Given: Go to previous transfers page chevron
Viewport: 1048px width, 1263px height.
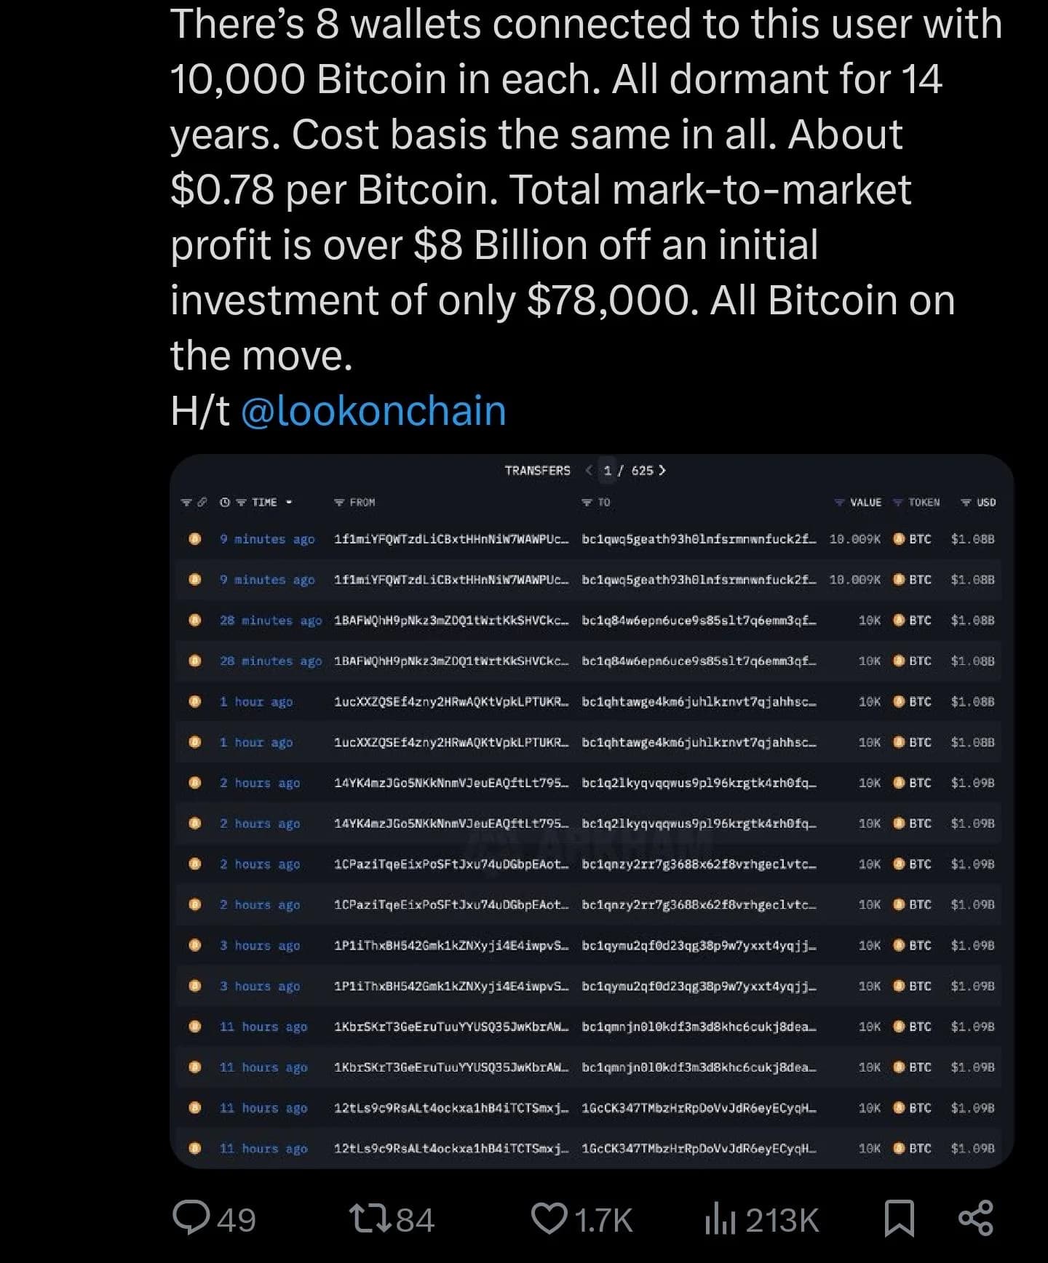Looking at the screenshot, I should [x=589, y=470].
